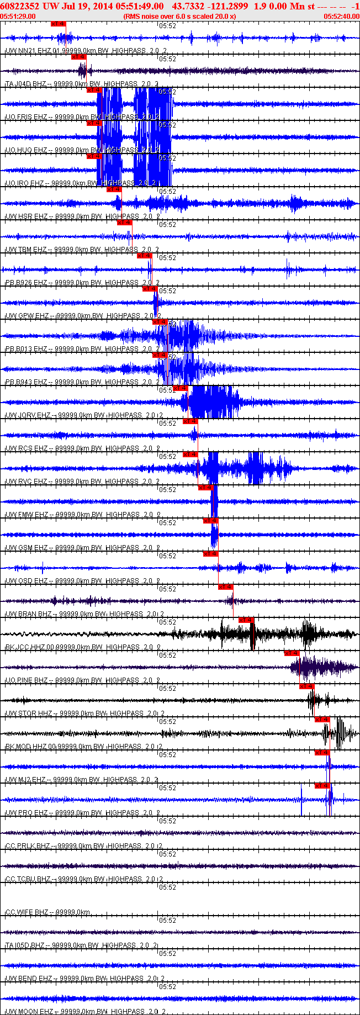Click the red pick marker on the IRO trace
Viewport: 360px width, 1015px height.
[94, 156]
